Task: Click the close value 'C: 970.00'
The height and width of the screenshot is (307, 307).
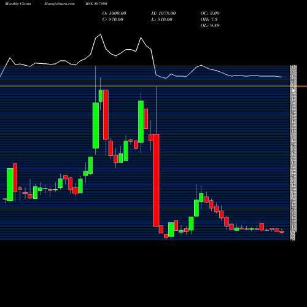Action: [x=113, y=20]
